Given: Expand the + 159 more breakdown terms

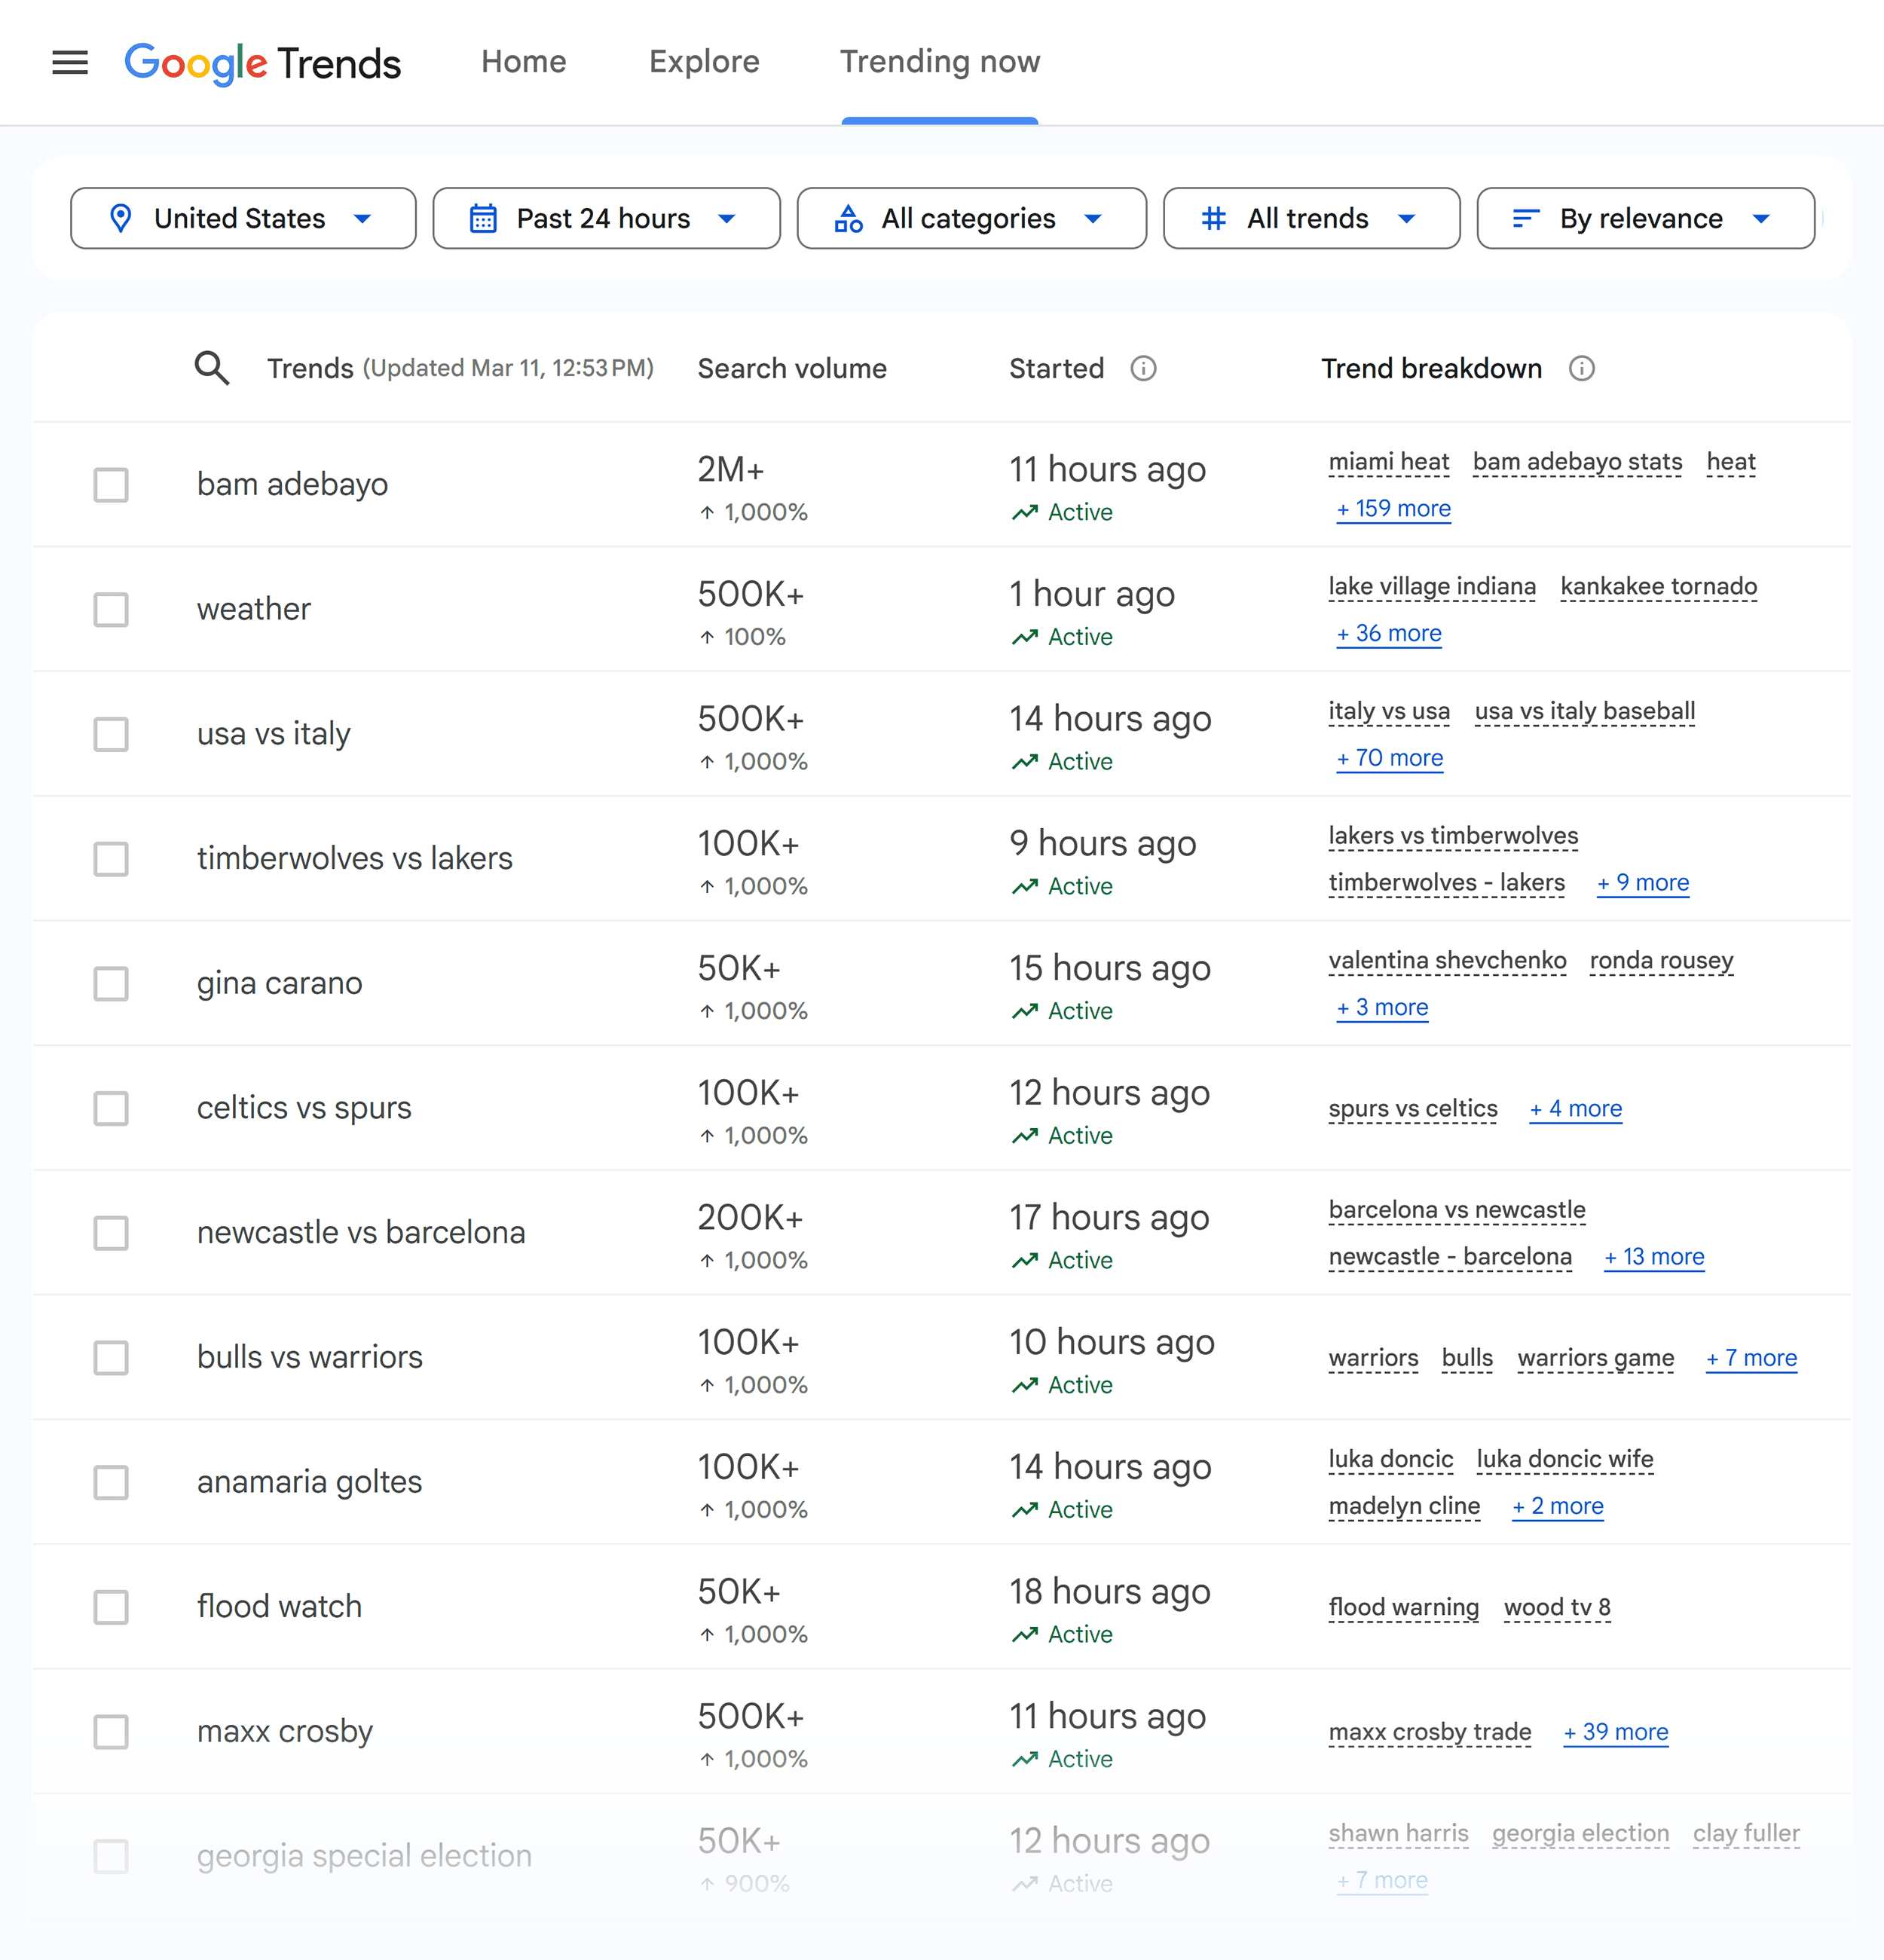Looking at the screenshot, I should pos(1392,508).
